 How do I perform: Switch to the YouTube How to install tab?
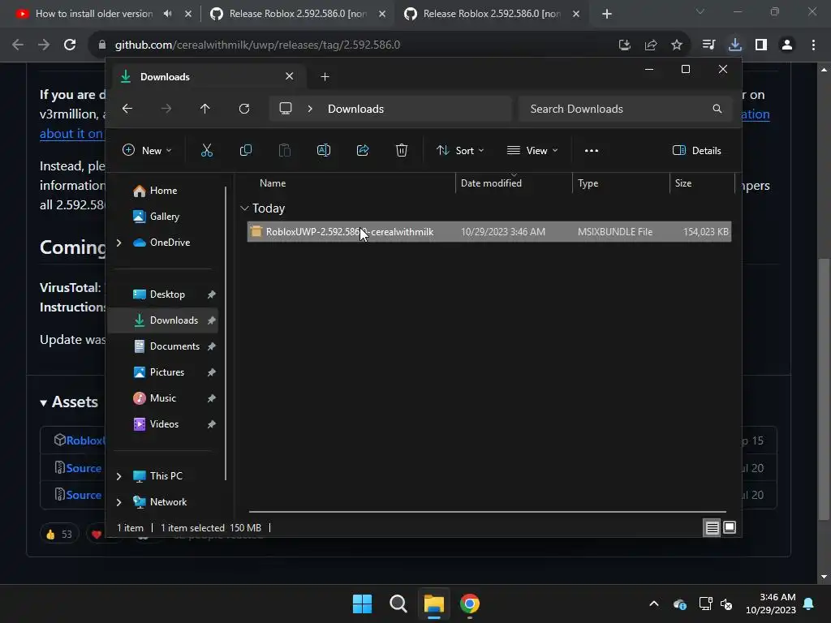click(94, 14)
